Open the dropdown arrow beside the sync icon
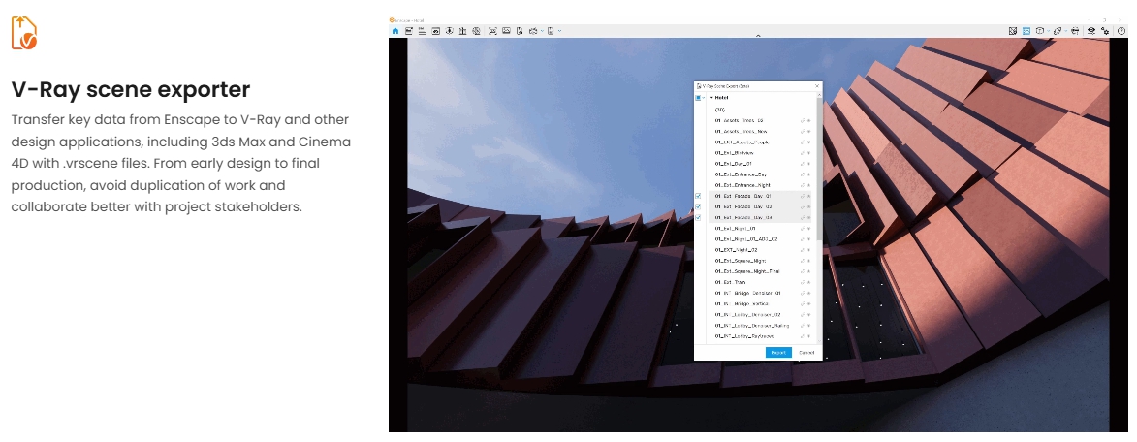 coord(1066,31)
